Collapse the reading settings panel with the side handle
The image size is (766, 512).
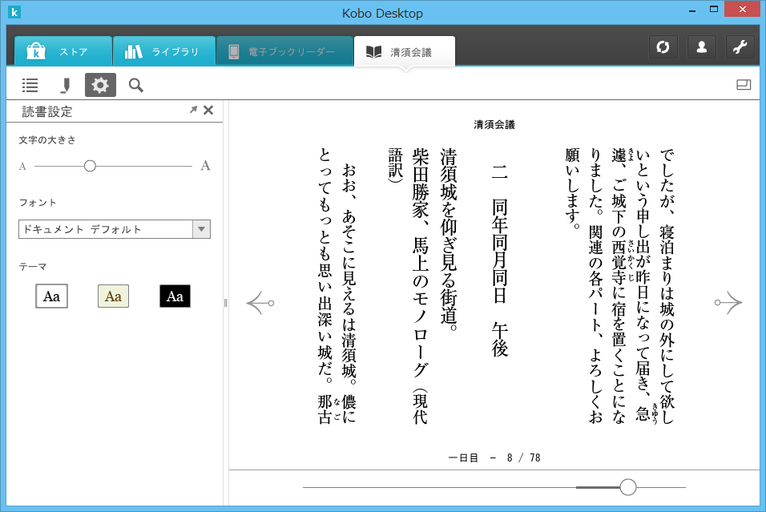pyautogui.click(x=226, y=302)
